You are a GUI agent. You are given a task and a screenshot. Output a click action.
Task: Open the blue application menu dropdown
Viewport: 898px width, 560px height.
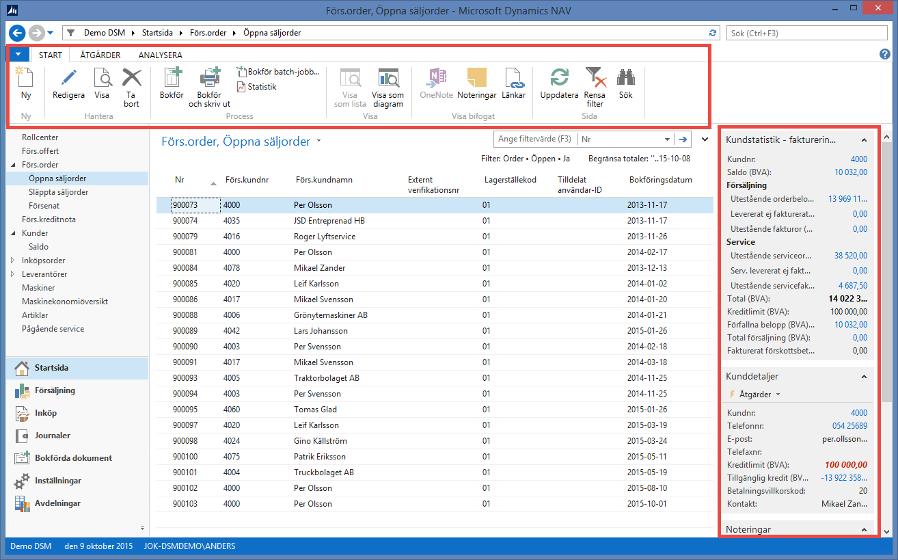[18, 55]
